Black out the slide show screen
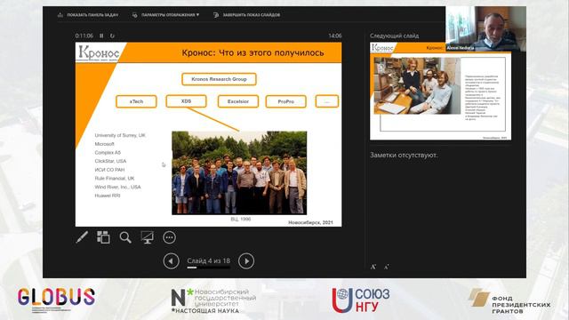Screen dimensions: 569x320 (x=147, y=237)
